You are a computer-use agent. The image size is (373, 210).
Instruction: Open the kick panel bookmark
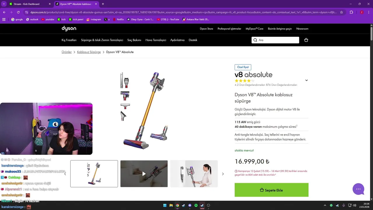(x=76, y=20)
